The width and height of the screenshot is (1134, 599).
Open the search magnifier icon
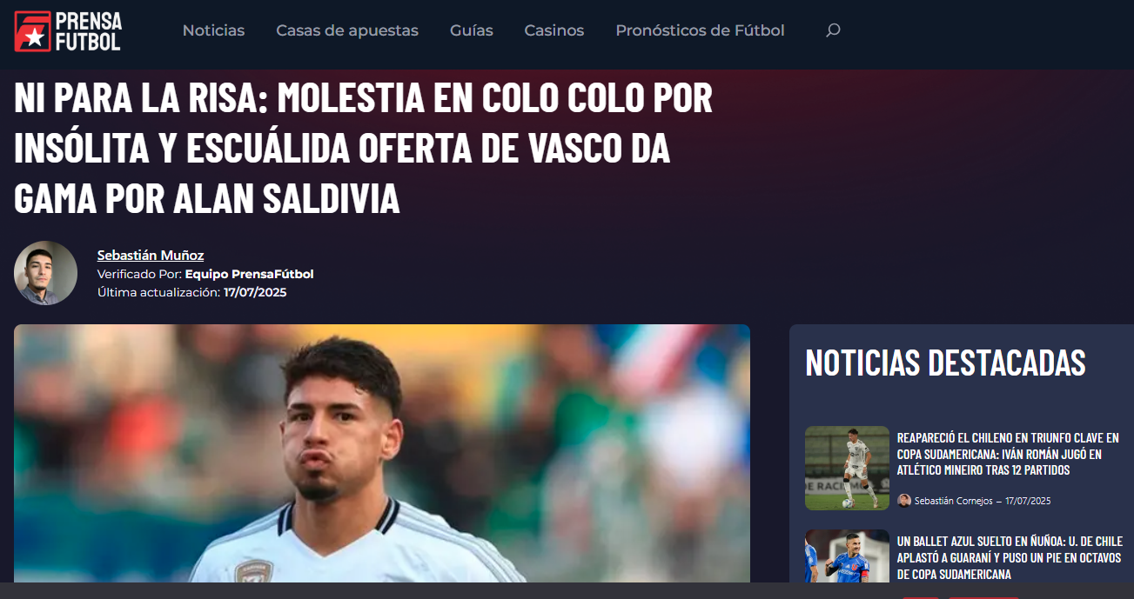pyautogui.click(x=833, y=30)
